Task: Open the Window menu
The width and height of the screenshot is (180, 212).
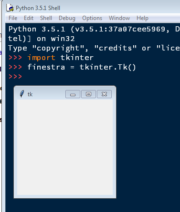Action: tap(119, 18)
